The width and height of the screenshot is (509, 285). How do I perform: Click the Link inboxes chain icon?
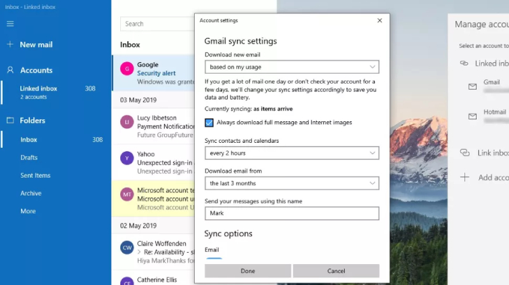465,152
